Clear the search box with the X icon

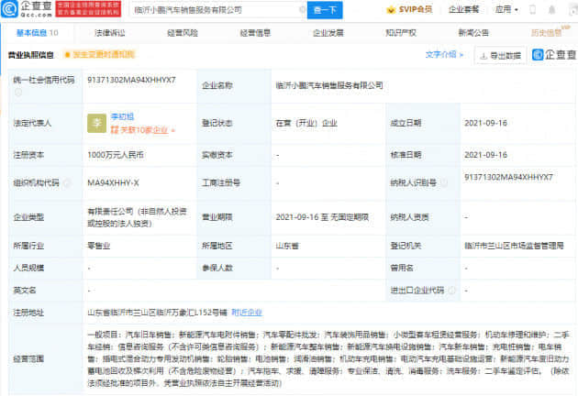click(302, 10)
